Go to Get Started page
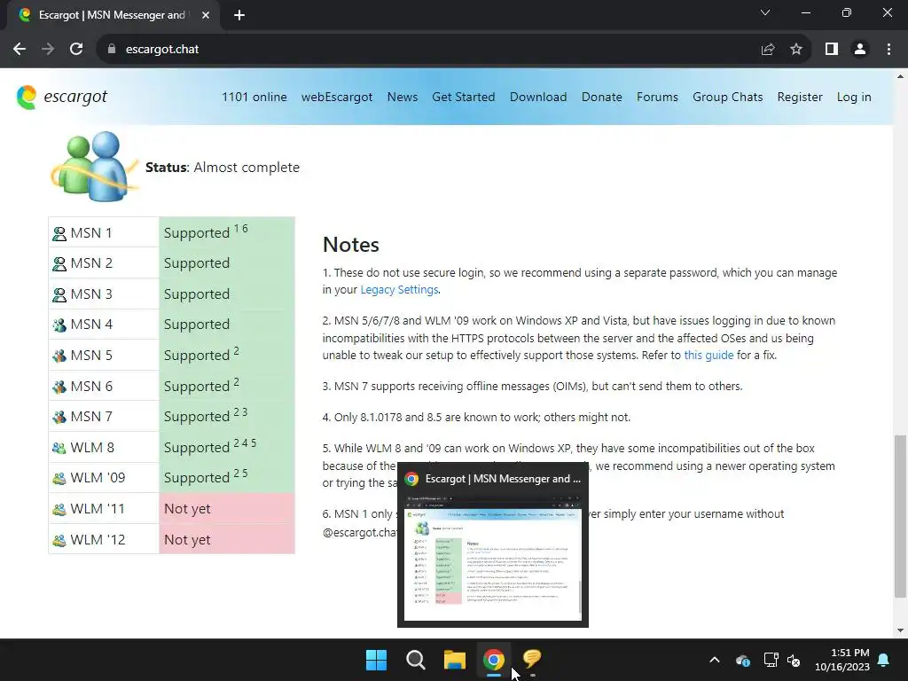Viewport: 908px width, 681px height. point(463,97)
